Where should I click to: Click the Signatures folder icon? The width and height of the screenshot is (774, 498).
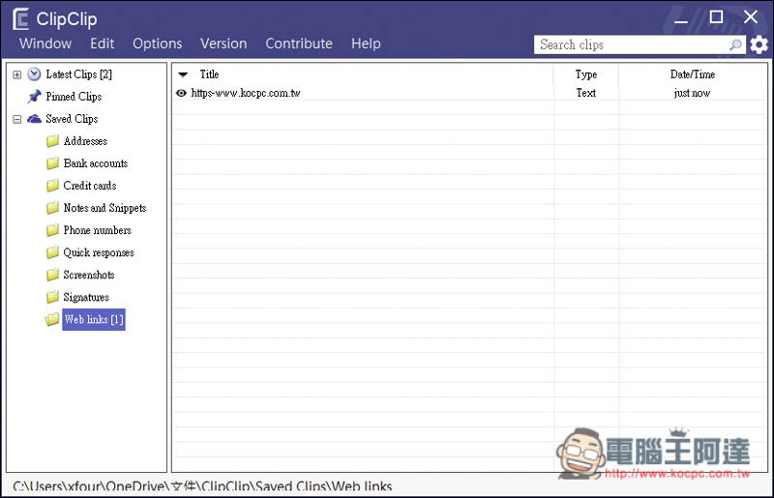[x=53, y=297]
